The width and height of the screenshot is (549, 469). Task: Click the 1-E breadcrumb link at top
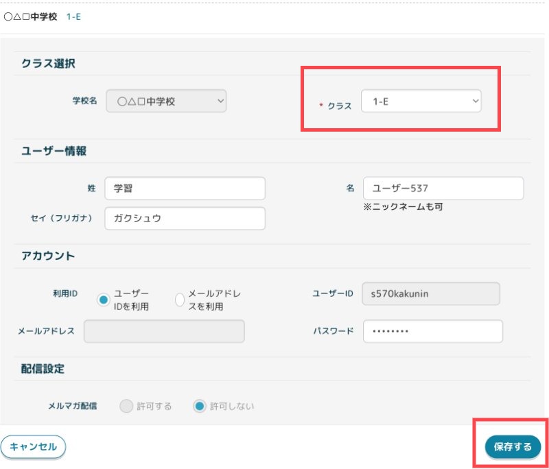[x=73, y=16]
